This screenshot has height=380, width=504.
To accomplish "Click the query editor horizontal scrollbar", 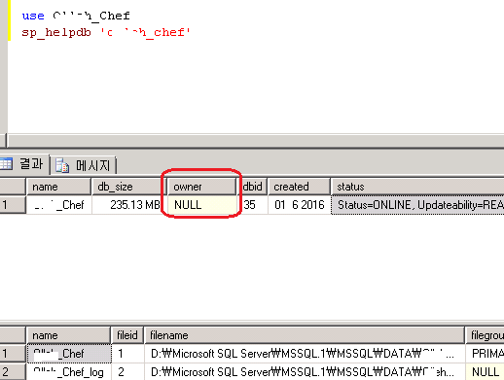I will (255, 141).
